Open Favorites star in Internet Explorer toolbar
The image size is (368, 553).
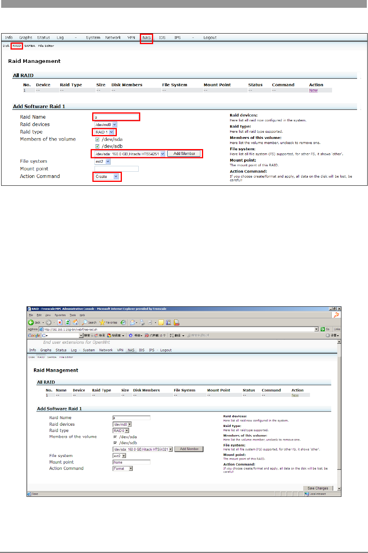click(x=109, y=322)
